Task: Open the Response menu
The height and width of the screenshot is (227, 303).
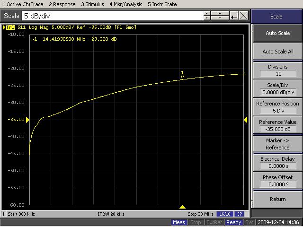Action: point(62,4)
